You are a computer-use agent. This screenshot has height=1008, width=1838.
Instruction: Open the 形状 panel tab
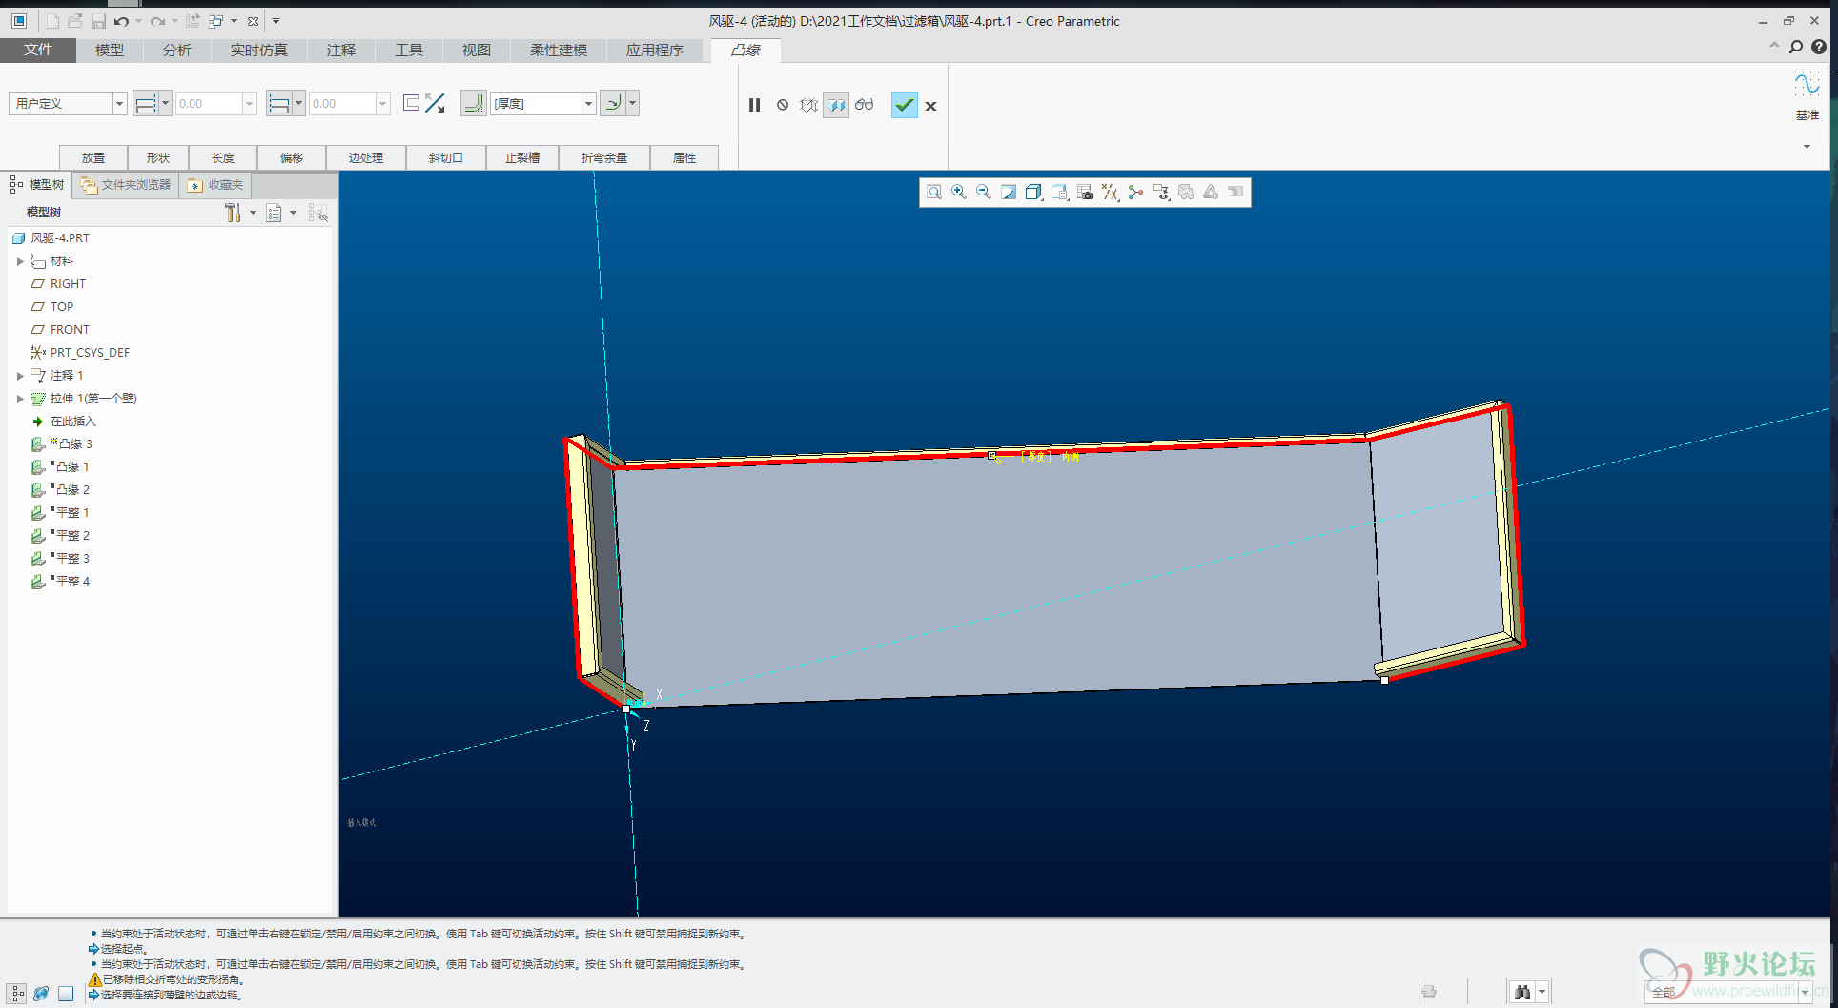(158, 157)
